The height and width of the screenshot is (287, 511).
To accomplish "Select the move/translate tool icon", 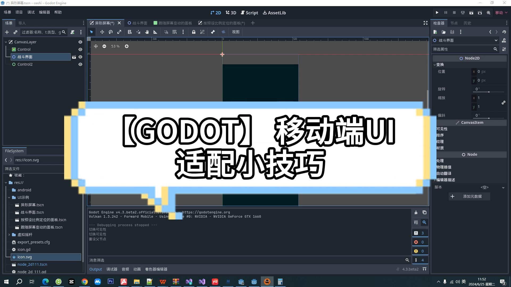I will tap(102, 32).
